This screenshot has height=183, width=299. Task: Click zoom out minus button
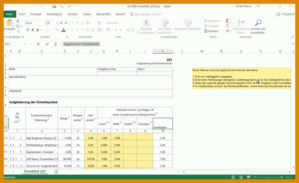tap(254, 177)
